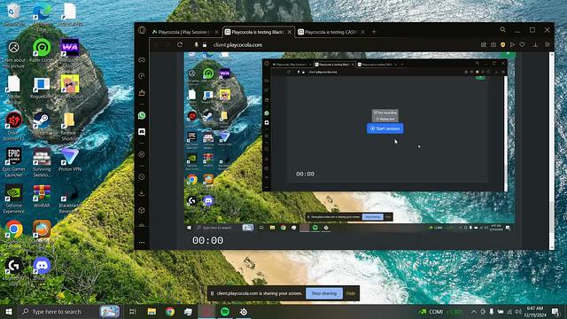Click the snapshot camera icon in address bar
Viewport: 567px width, 319px height.
[493, 45]
